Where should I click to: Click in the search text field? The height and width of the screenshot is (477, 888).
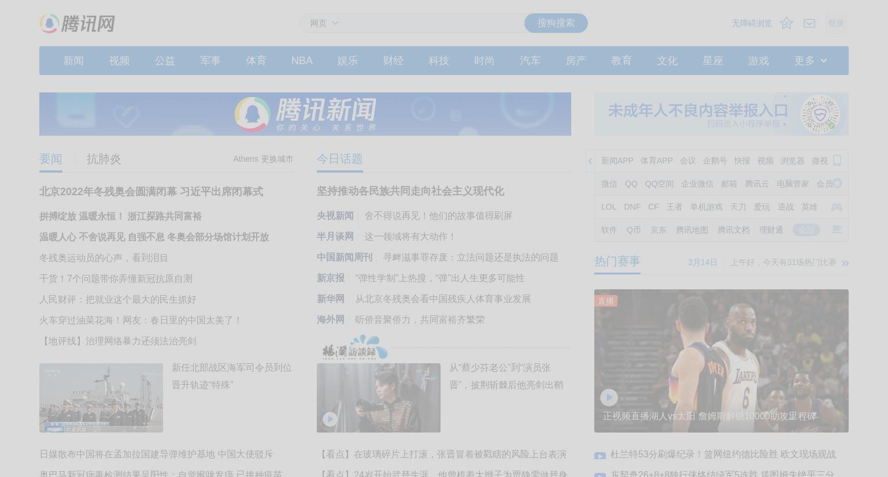point(434,23)
